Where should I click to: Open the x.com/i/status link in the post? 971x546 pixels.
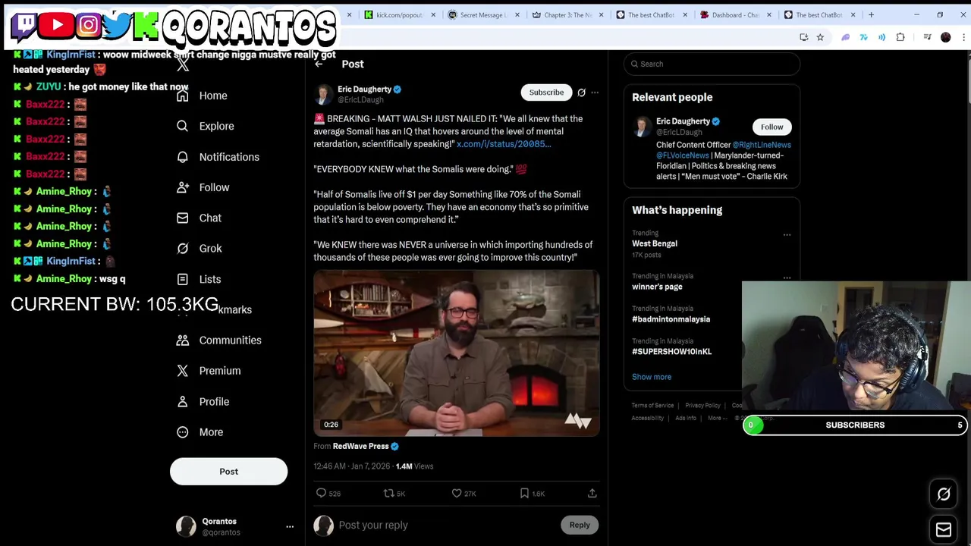[x=504, y=144]
